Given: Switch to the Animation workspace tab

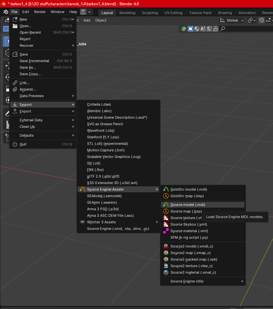Looking at the screenshot, I should [247, 13].
